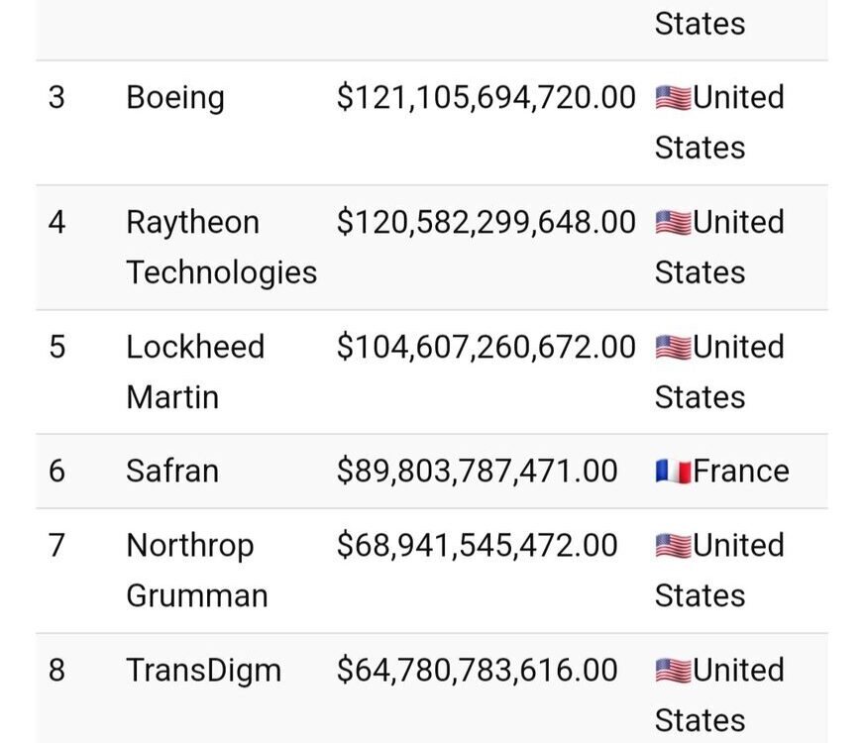Click the France country label
This screenshot has height=743, width=864.
[741, 472]
